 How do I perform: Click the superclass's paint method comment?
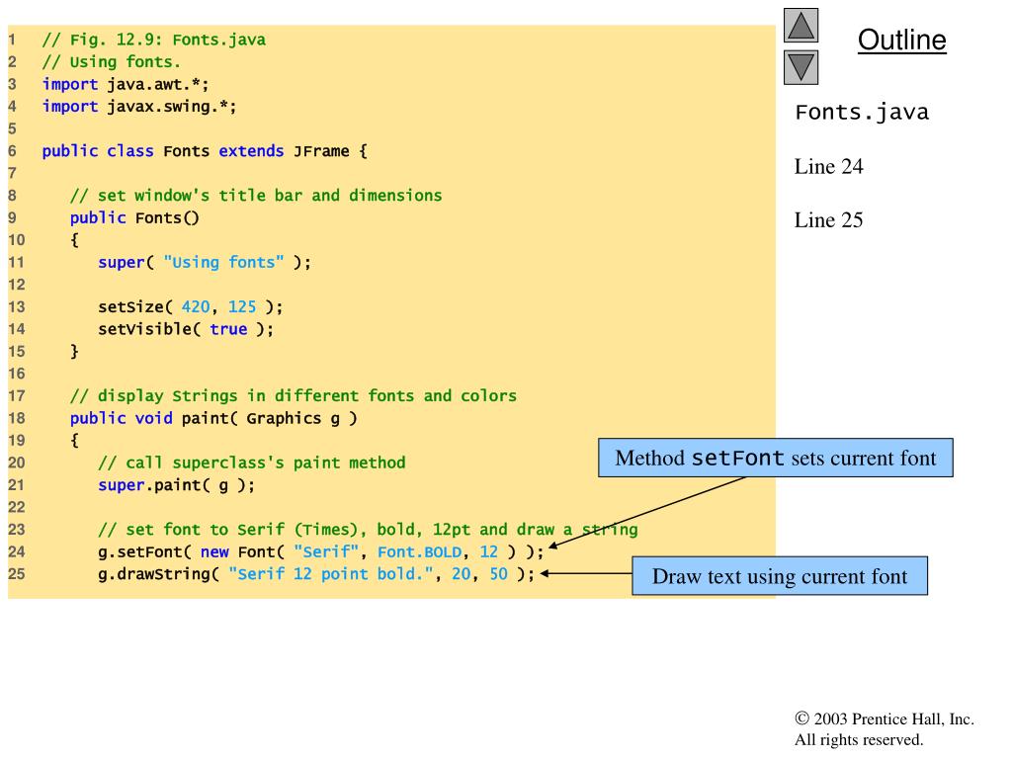[x=252, y=463]
